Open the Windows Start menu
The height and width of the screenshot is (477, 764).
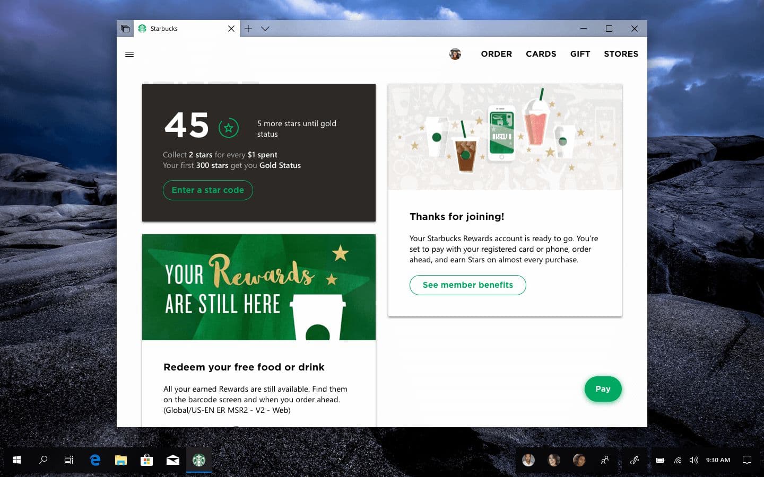(16, 460)
